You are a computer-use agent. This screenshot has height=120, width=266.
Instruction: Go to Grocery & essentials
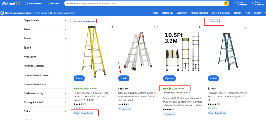[x=221, y=13]
